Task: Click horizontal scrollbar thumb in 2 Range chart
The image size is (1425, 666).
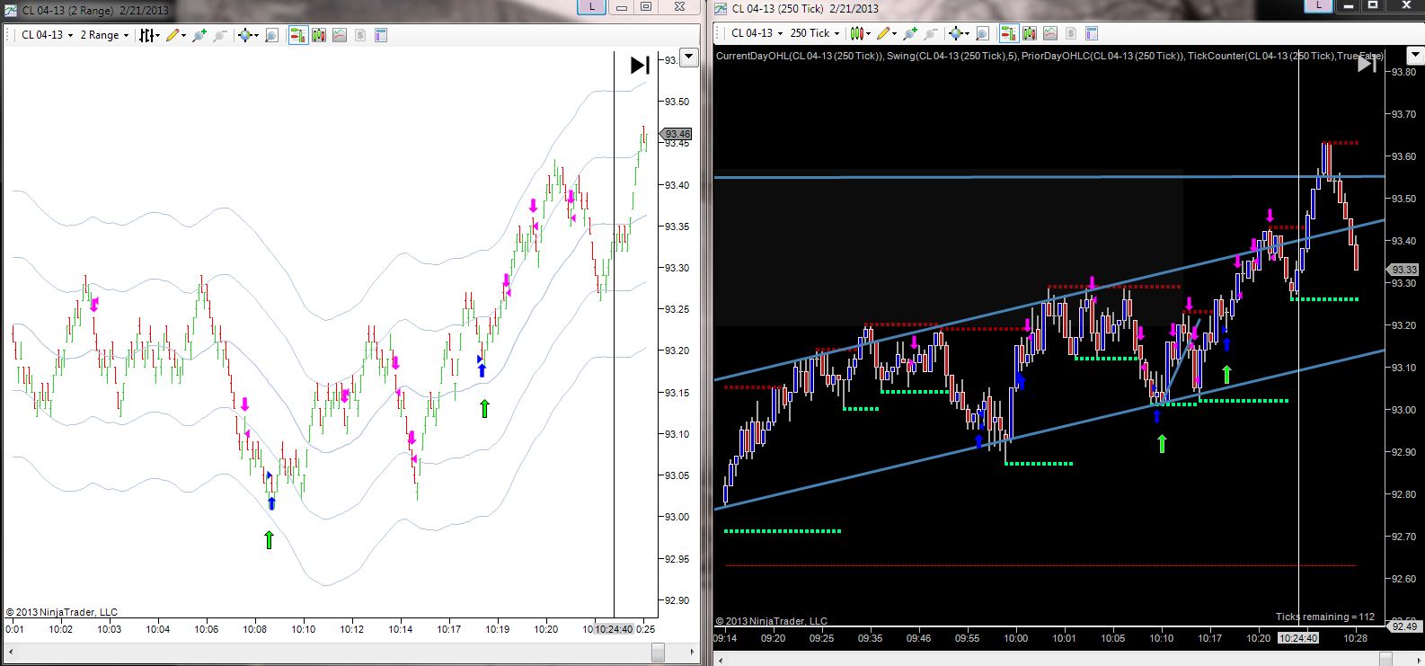Action: pyautogui.click(x=659, y=653)
